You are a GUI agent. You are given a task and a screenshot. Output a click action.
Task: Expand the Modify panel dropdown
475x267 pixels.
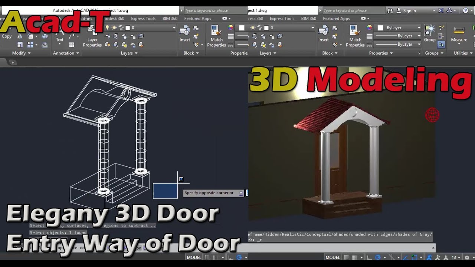click(21, 53)
